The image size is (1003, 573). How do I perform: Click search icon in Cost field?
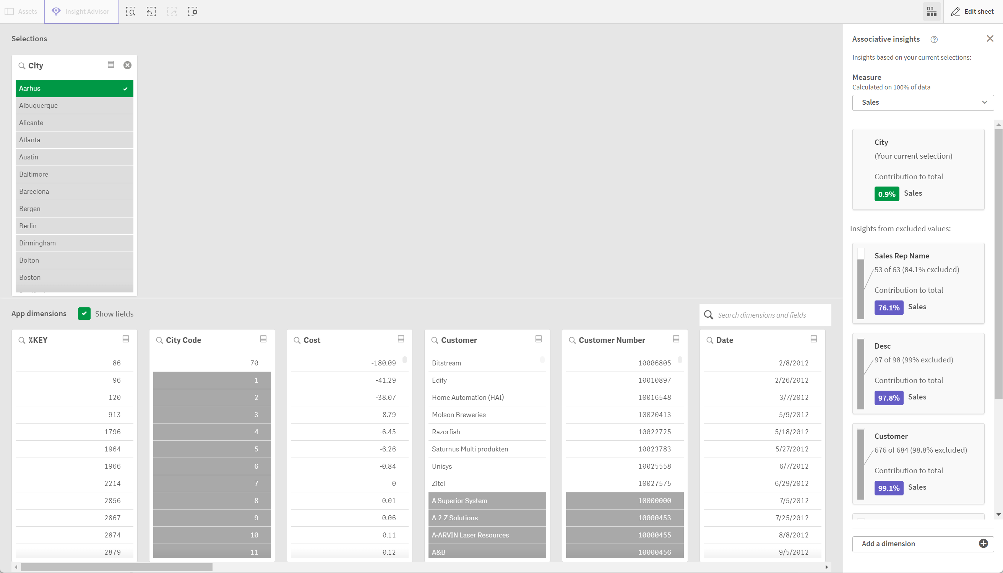pos(297,341)
